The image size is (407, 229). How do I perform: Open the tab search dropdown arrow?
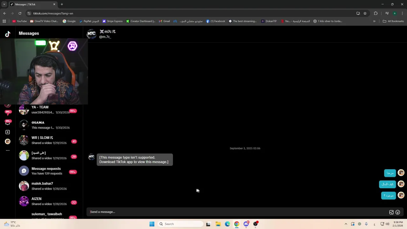tap(4, 4)
